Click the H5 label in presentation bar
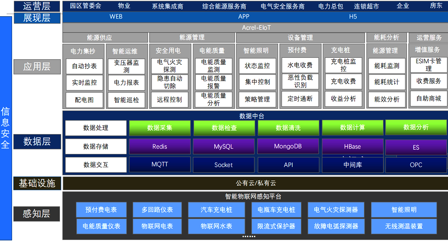 353,17
